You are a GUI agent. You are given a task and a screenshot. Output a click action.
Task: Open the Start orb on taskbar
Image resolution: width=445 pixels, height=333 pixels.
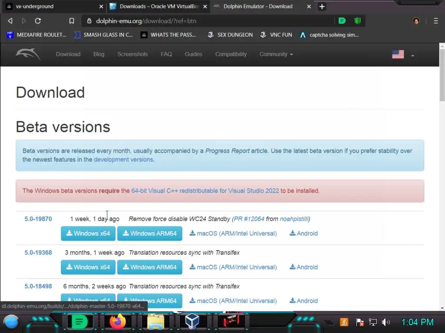coord(11,322)
